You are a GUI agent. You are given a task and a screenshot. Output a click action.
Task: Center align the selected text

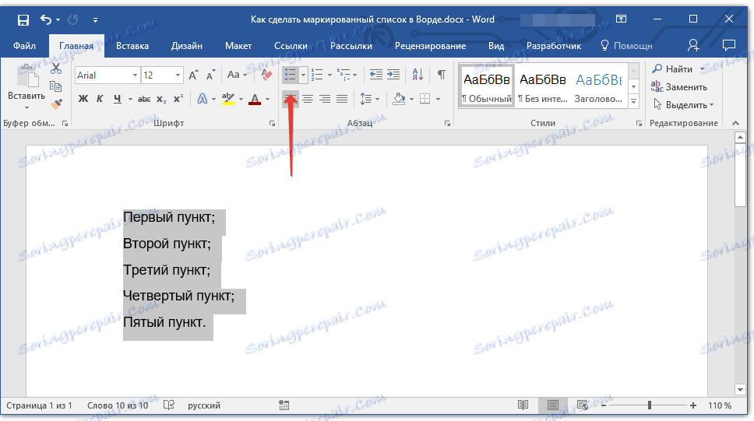click(308, 99)
